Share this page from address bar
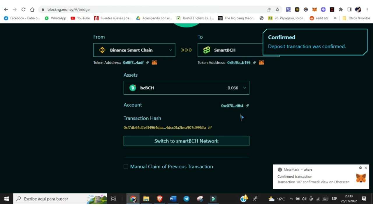Screen dimensions: 373x209 click(269, 10)
